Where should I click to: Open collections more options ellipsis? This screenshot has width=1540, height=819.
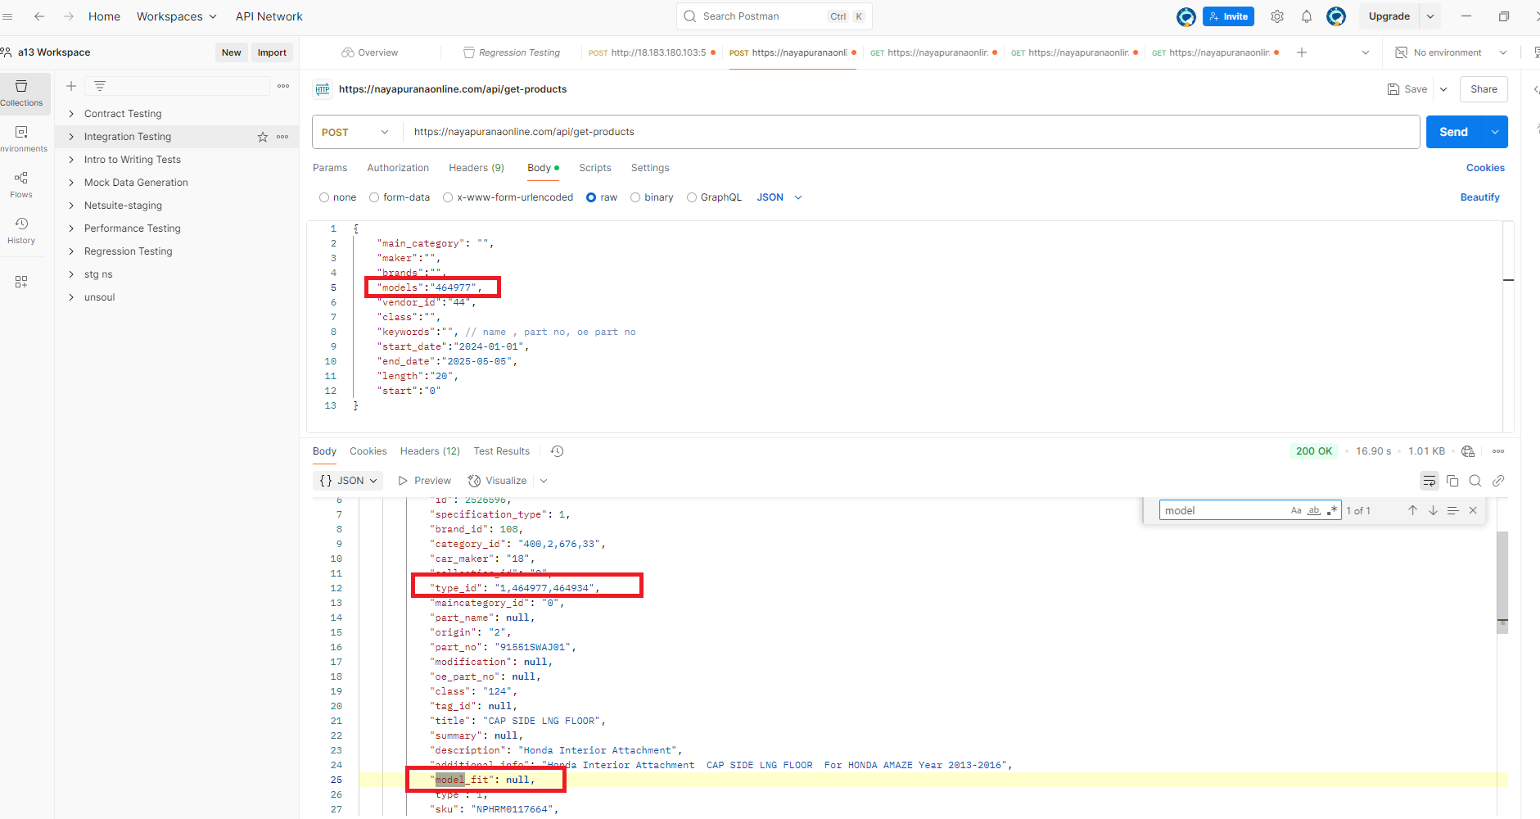283,86
